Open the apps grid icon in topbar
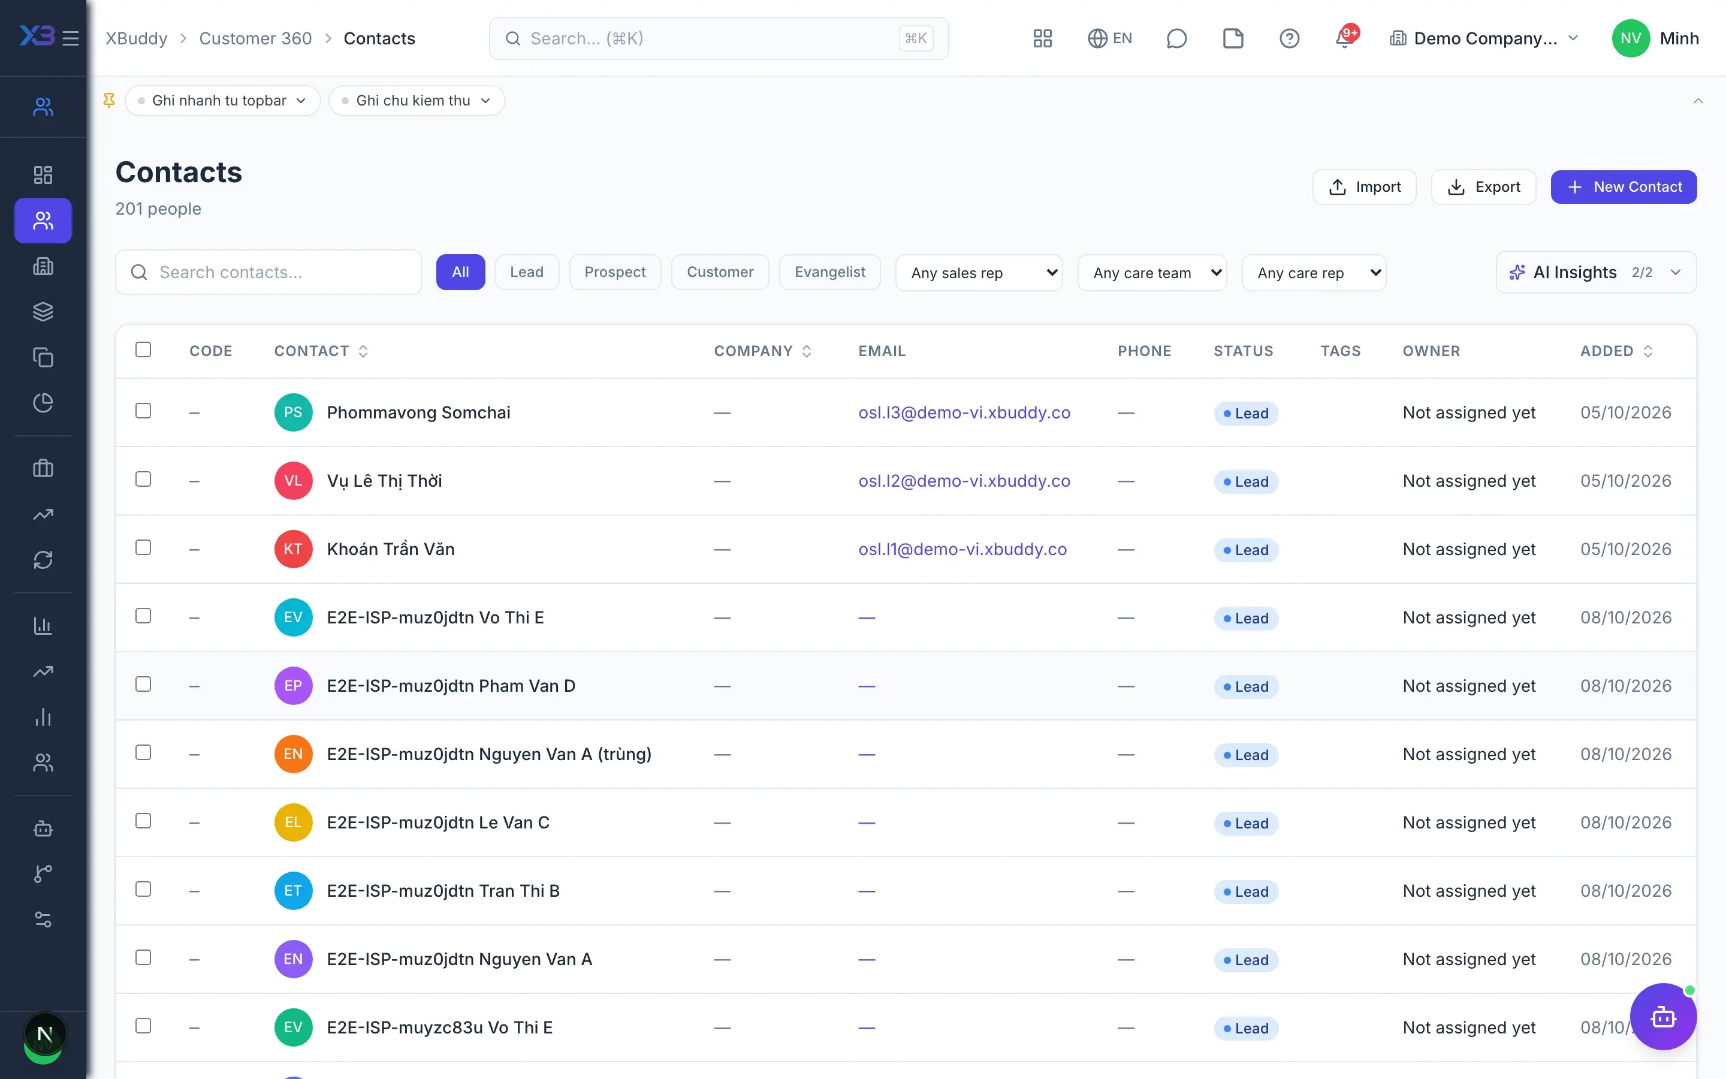The width and height of the screenshot is (1726, 1079). click(1042, 38)
